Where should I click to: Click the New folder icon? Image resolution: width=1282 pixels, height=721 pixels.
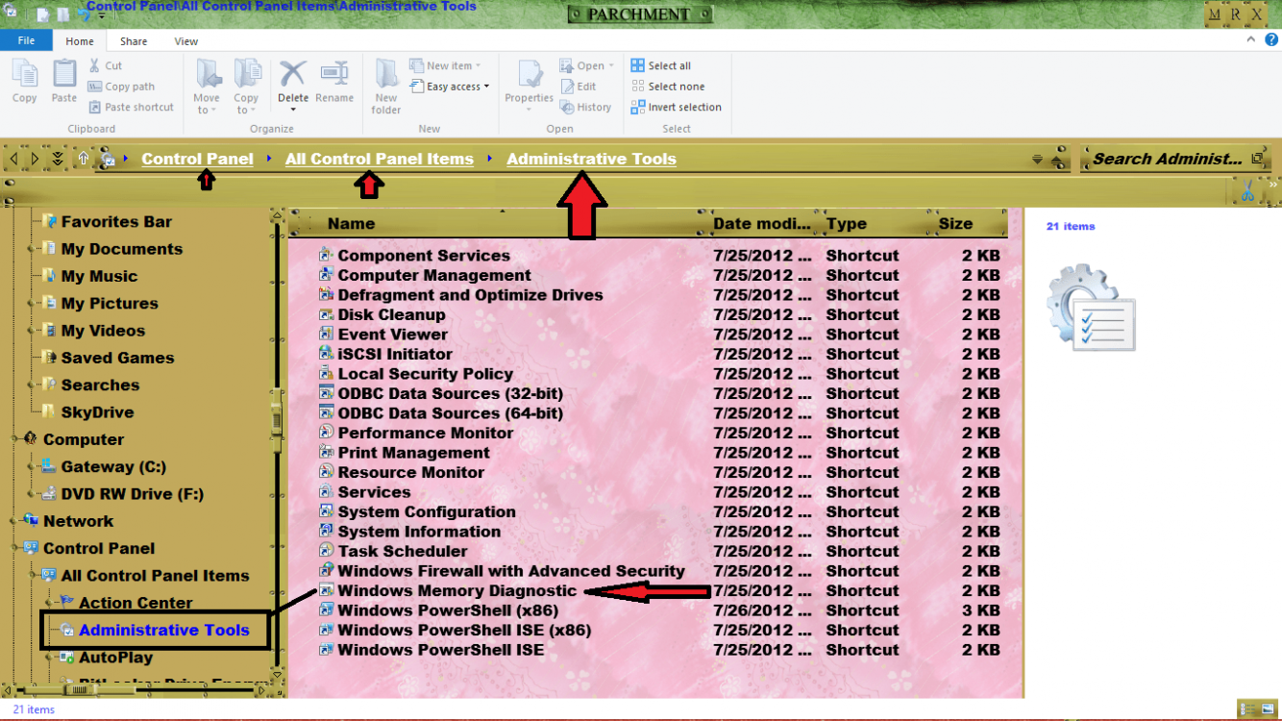386,74
